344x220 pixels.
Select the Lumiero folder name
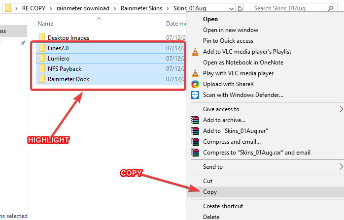coord(59,59)
